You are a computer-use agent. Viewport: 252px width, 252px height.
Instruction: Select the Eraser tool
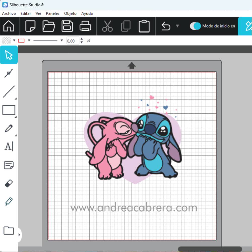coord(9,183)
